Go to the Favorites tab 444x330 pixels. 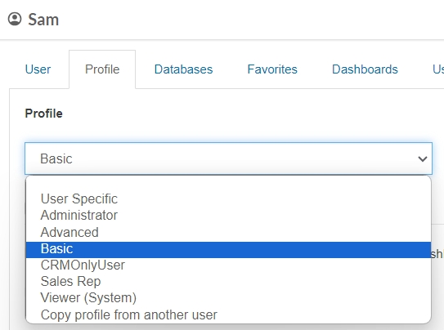tap(272, 69)
